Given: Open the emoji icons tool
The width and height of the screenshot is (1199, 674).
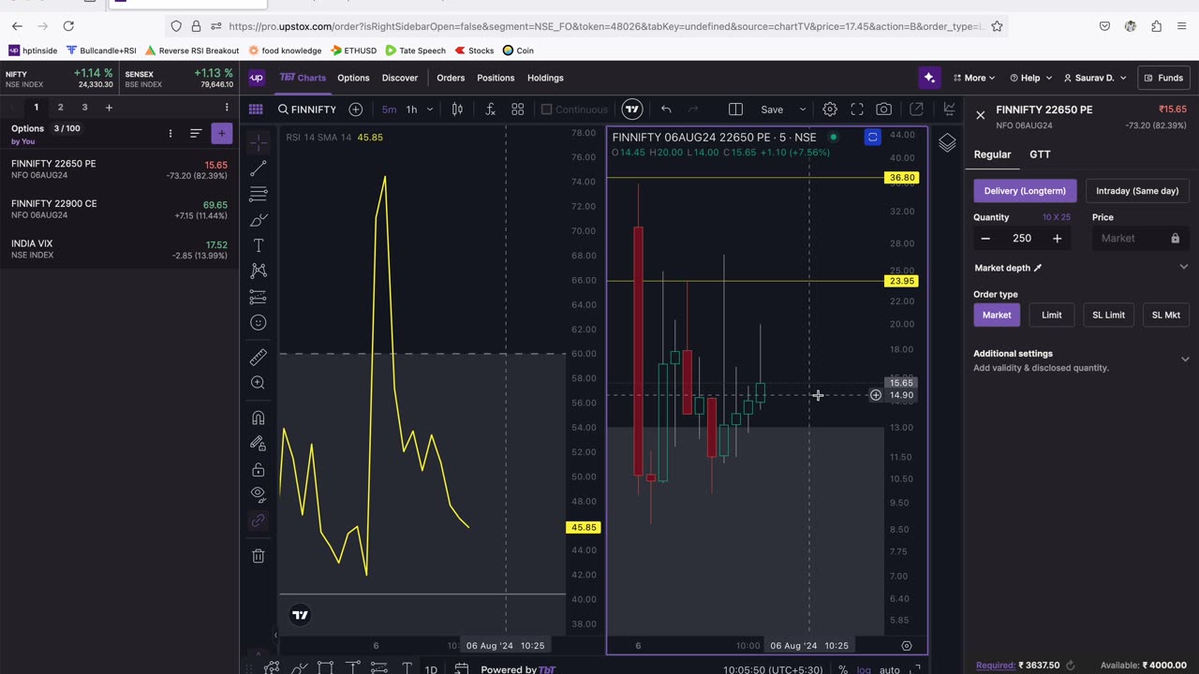Looking at the screenshot, I should coord(259,323).
